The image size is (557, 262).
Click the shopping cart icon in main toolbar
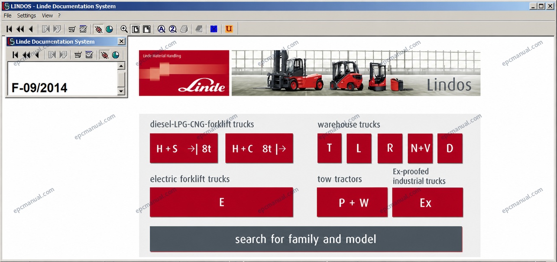72,29
